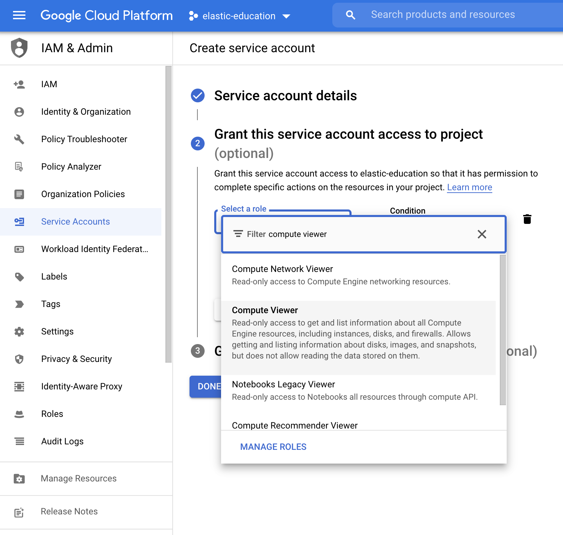563x535 pixels.
Task: Open the Service Accounts key icon
Action: [19, 221]
